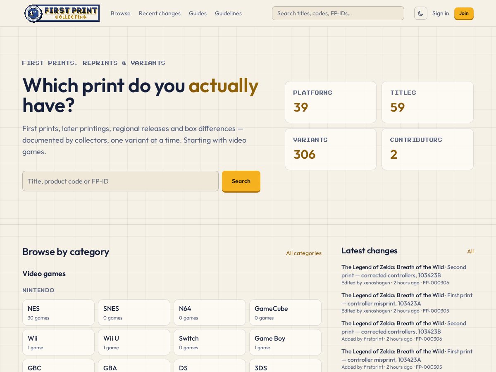Click the 'Browse by category' heading

[66, 252]
